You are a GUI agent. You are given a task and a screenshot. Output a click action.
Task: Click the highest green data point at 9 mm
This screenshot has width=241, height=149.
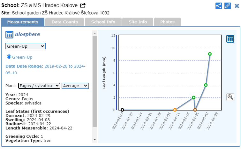[210, 54]
